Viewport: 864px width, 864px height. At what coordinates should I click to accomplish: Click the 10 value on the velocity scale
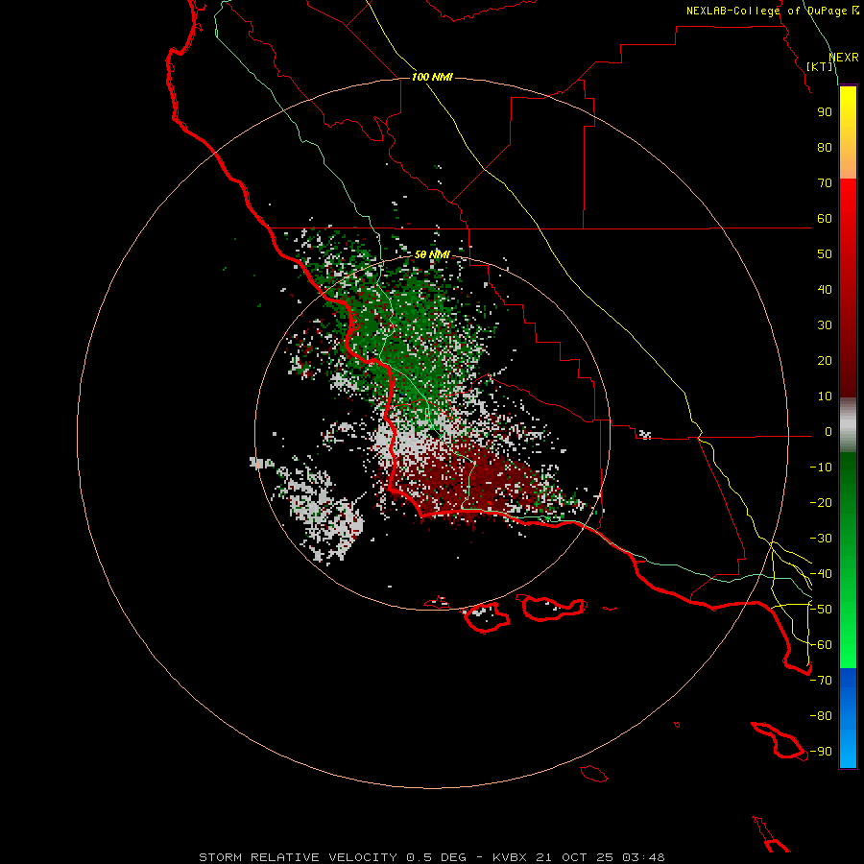click(825, 396)
